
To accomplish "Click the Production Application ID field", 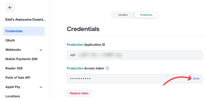I will pos(135,55).
